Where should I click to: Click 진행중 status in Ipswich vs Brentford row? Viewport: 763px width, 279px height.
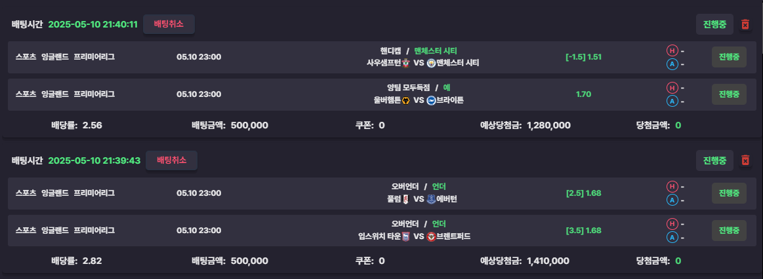pos(729,231)
